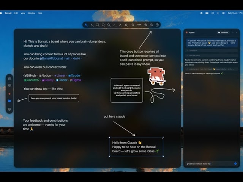
Task: Activate the arrow drawing tool
Action: (120, 25)
